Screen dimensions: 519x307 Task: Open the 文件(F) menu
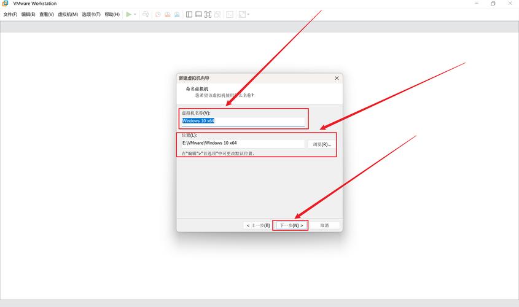(x=10, y=14)
